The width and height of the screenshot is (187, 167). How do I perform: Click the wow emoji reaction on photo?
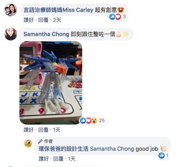94,121
